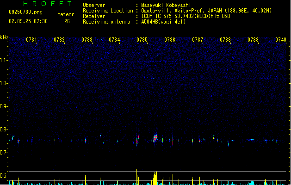Click the 'Receiving antenna' label

(x=106, y=22)
